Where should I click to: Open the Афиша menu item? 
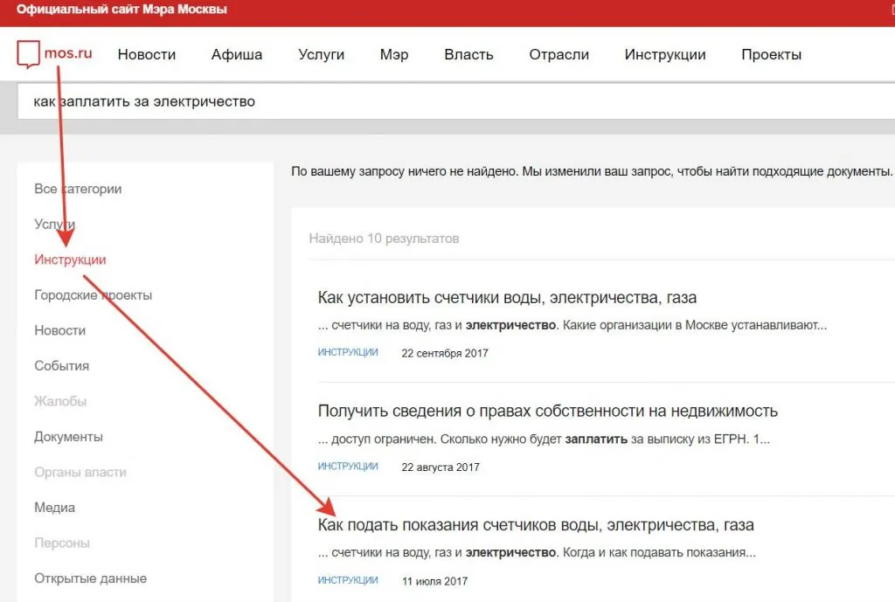pyautogui.click(x=237, y=54)
